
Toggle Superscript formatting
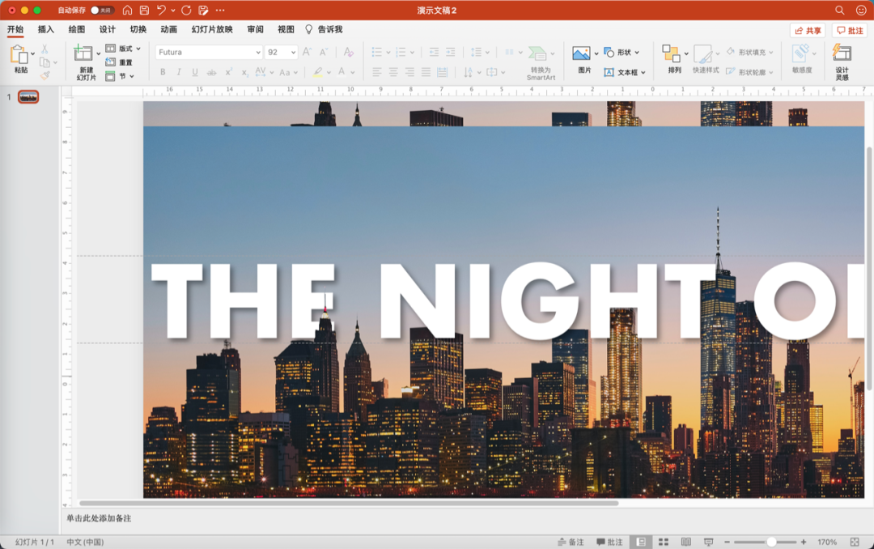pyautogui.click(x=228, y=72)
